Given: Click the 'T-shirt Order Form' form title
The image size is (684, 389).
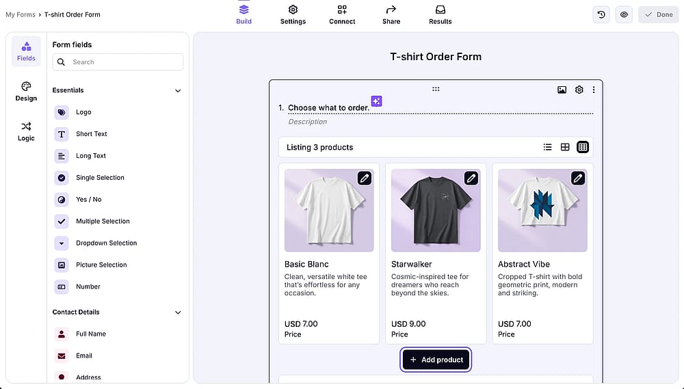Looking at the screenshot, I should 436,57.
